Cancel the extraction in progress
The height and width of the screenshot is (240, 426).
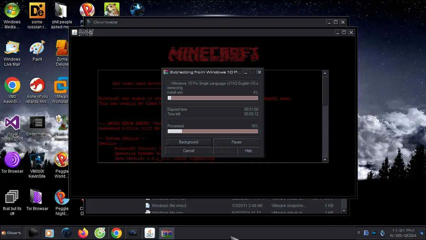pos(188,151)
